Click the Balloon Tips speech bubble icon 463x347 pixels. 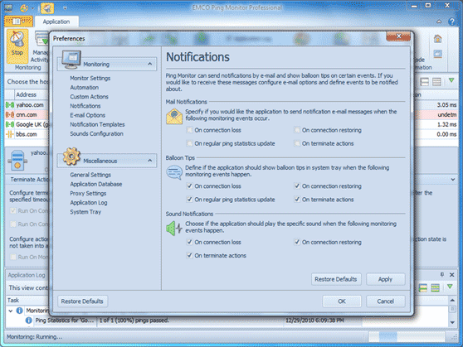point(174,172)
